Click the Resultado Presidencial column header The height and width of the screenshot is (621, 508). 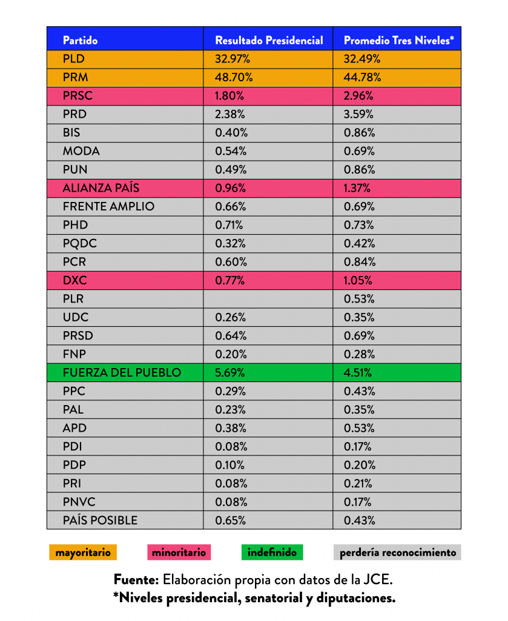click(x=269, y=41)
